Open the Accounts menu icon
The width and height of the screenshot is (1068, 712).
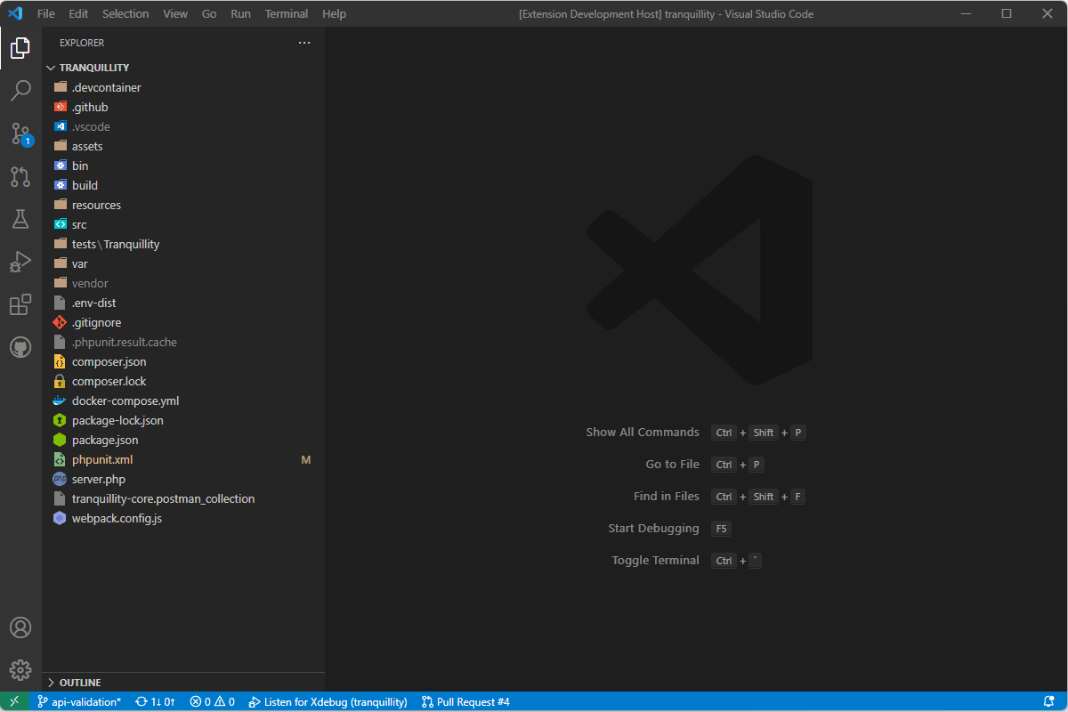[x=20, y=627]
